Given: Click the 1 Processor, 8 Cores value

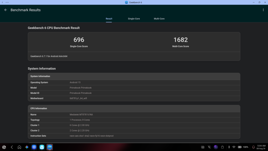Looking at the screenshot, I should click(x=80, y=120).
